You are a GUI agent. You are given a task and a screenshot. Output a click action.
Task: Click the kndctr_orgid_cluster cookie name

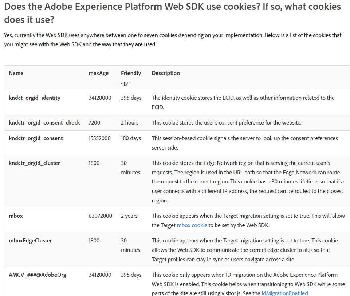(x=35, y=163)
